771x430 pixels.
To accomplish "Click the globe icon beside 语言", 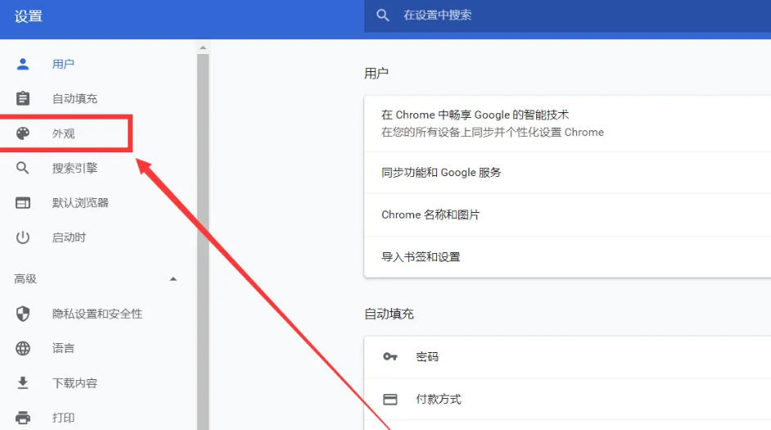I will pos(23,348).
